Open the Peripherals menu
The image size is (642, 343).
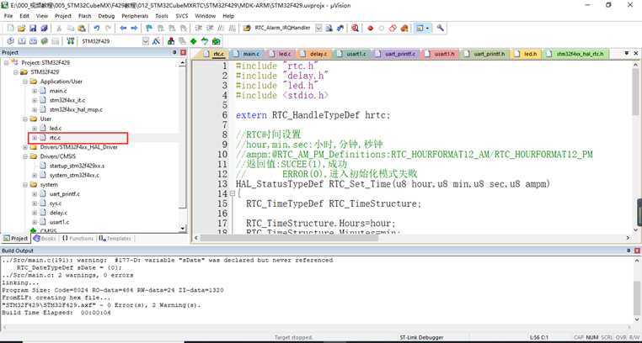[135, 16]
